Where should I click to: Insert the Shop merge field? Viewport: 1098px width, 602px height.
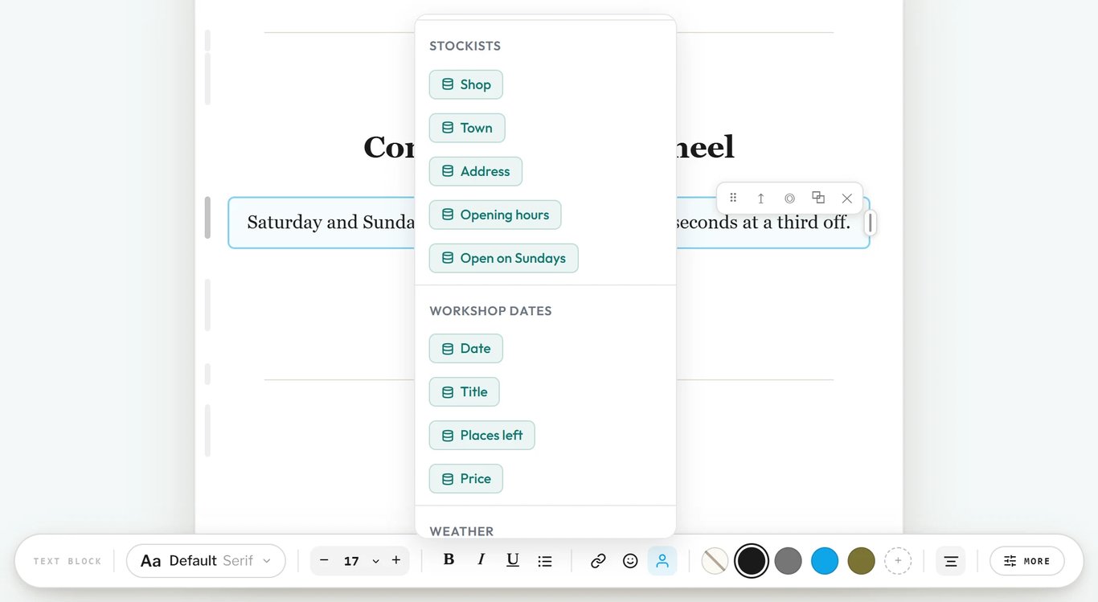pyautogui.click(x=465, y=84)
